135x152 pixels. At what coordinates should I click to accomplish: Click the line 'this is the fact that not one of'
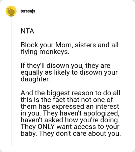coord(67,100)
